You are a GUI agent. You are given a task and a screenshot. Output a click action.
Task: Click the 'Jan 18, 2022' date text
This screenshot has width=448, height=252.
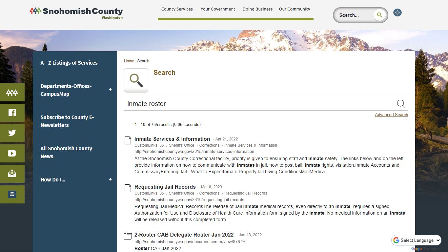click(250, 235)
